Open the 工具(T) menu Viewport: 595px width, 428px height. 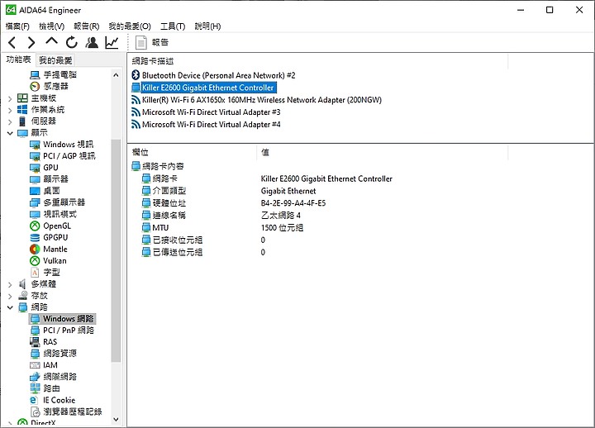173,26
